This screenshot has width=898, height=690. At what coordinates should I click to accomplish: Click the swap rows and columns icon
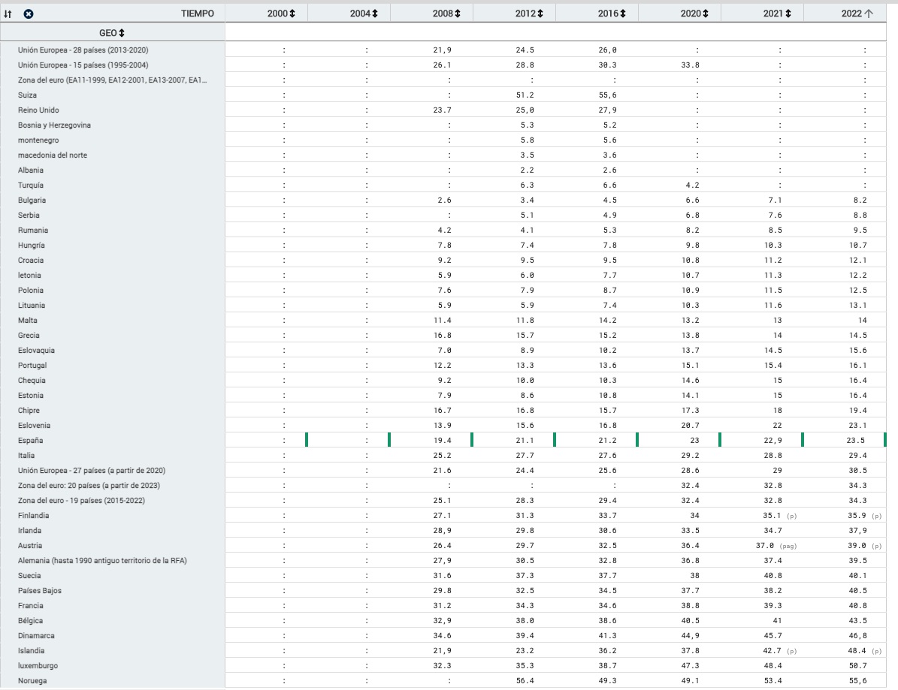click(8, 14)
